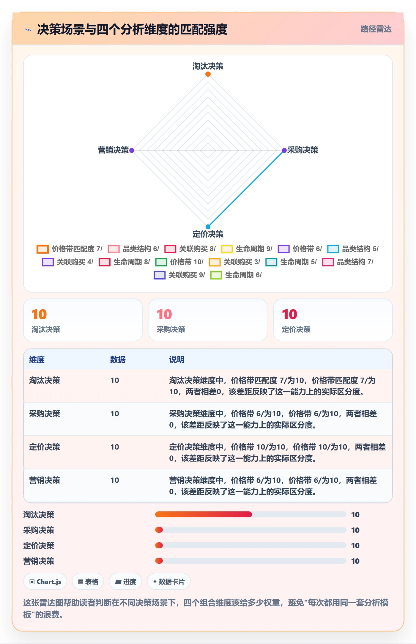Click the 说明 column header in the table

click(x=177, y=359)
